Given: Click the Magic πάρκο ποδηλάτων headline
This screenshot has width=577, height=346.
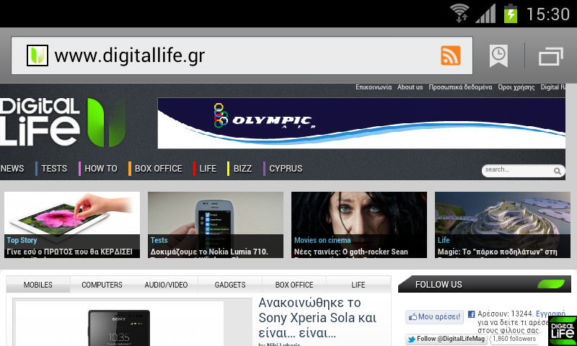Looking at the screenshot, I should click(497, 252).
